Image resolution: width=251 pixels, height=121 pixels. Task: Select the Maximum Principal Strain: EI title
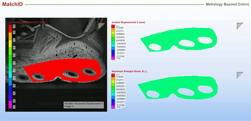(x=129, y=71)
